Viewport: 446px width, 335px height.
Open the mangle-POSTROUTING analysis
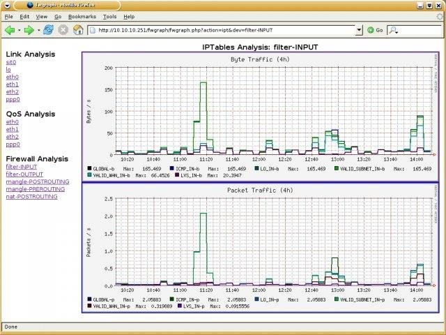38,181
